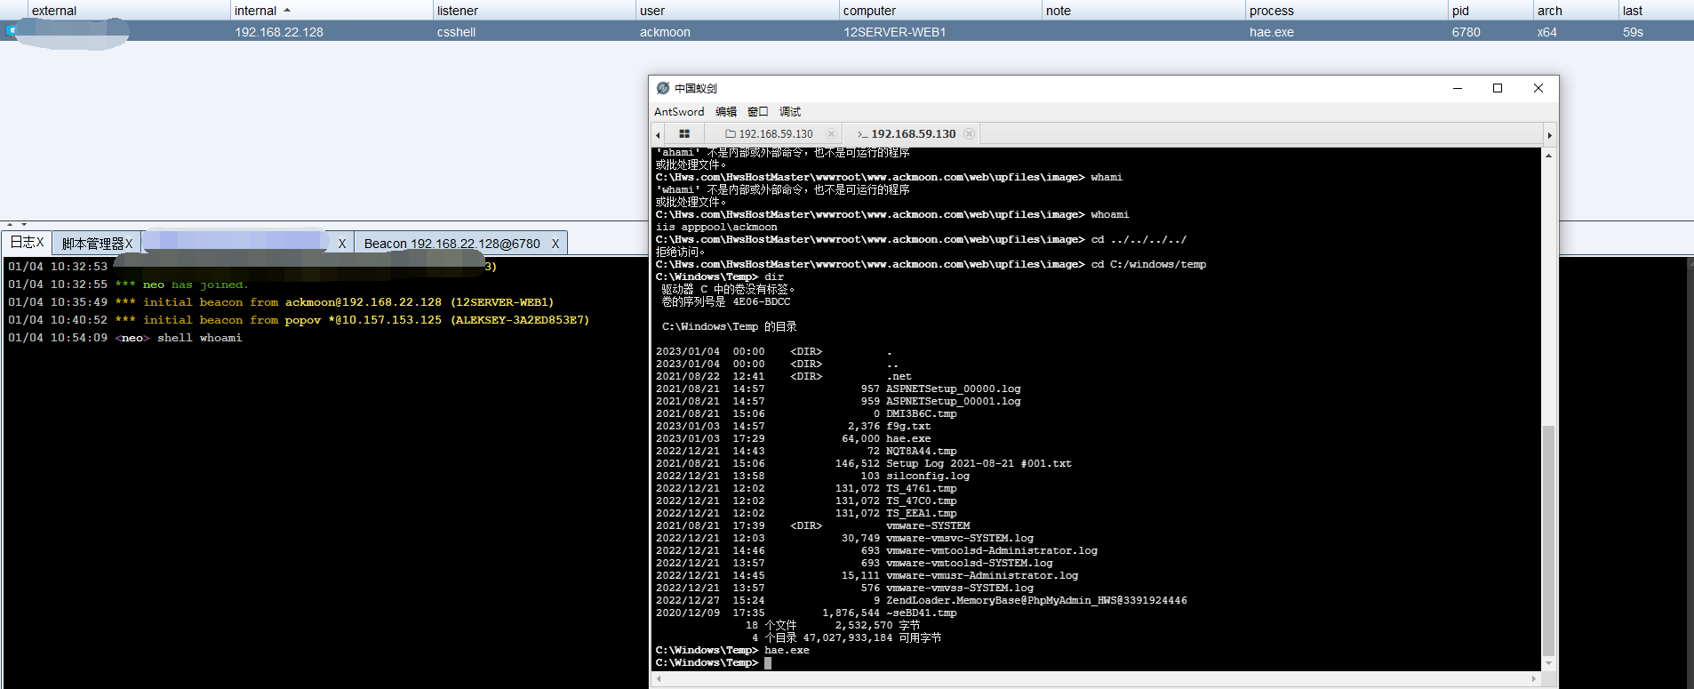Open the 调试 menu in AntSword

[790, 112]
